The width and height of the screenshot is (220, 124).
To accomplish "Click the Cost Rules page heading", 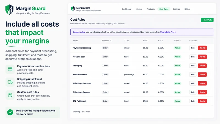I will [x=78, y=20].
